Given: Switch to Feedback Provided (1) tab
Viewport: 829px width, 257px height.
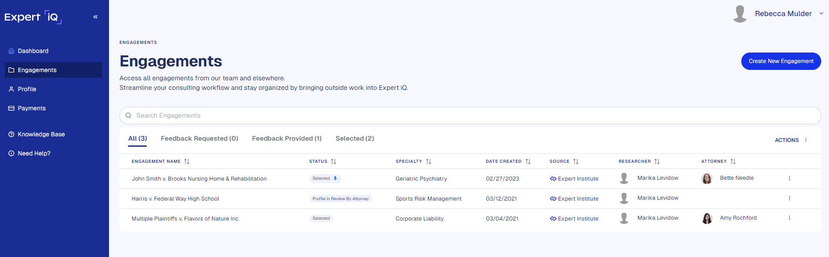Looking at the screenshot, I should pos(287,138).
